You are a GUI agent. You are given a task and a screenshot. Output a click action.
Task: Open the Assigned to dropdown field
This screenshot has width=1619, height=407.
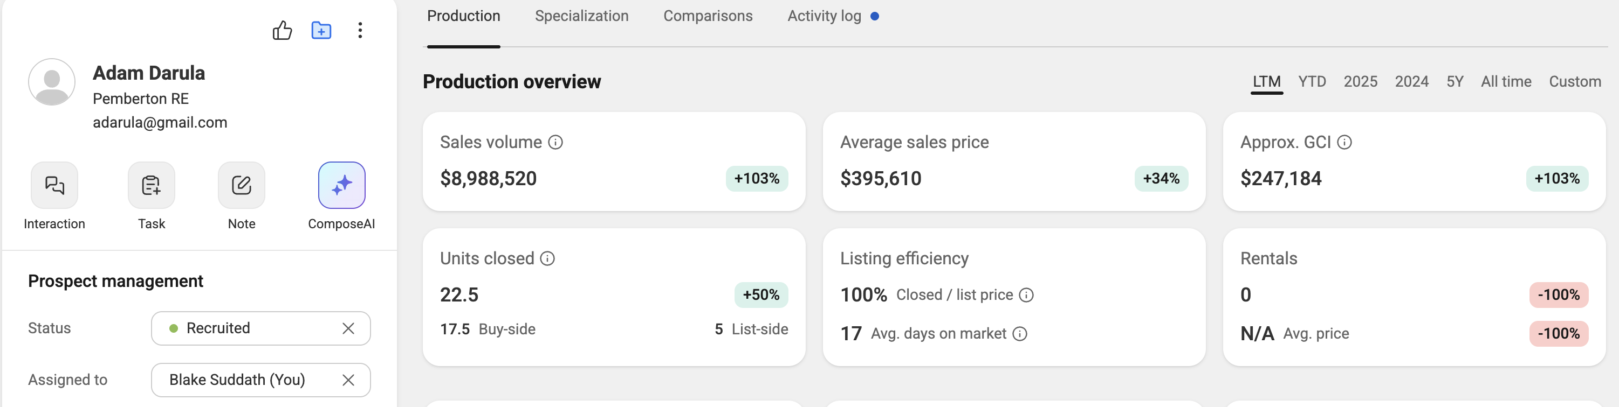pyautogui.click(x=261, y=380)
